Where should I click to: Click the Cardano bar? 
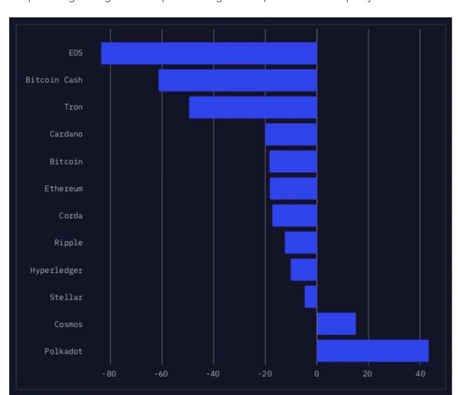click(x=291, y=134)
